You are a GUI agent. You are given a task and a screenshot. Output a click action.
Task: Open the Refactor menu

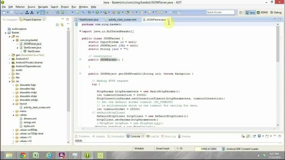tap(20, 7)
